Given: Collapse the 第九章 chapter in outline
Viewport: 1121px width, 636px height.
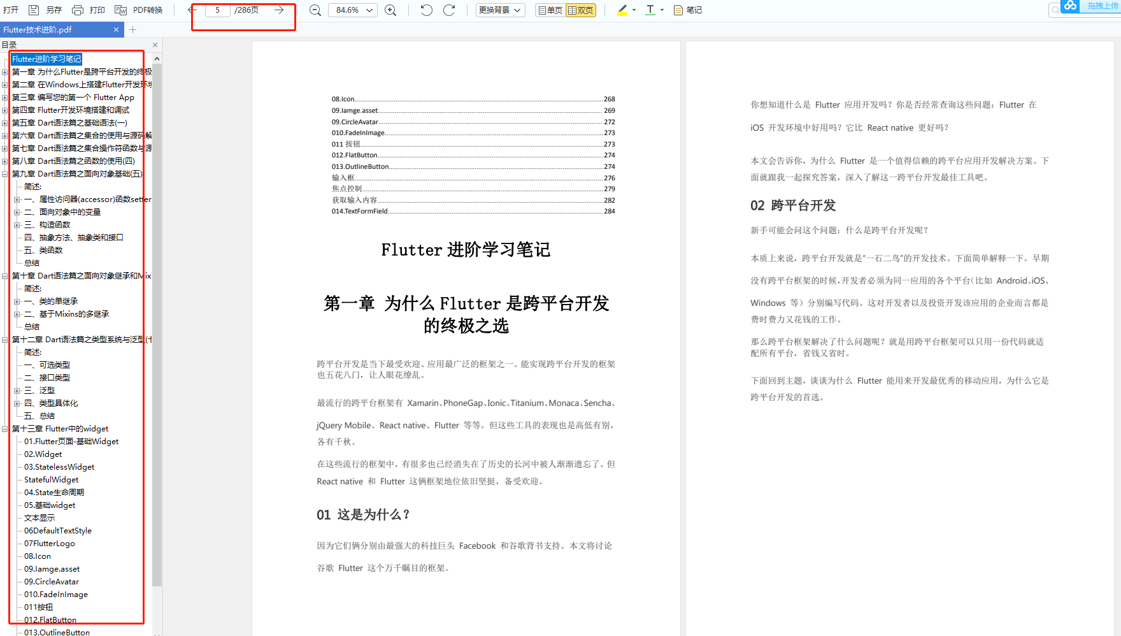Looking at the screenshot, I should [x=6, y=173].
